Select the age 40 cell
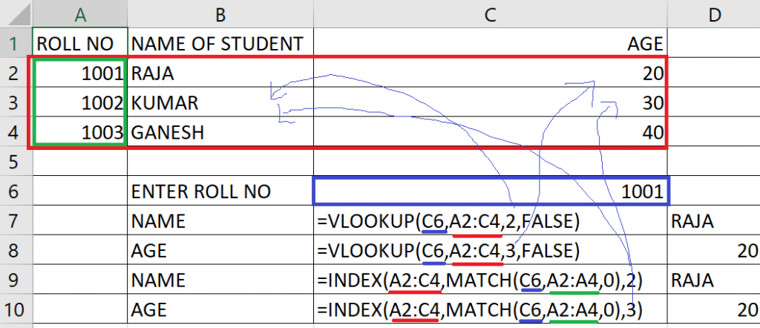This screenshot has width=760, height=328. [x=490, y=132]
